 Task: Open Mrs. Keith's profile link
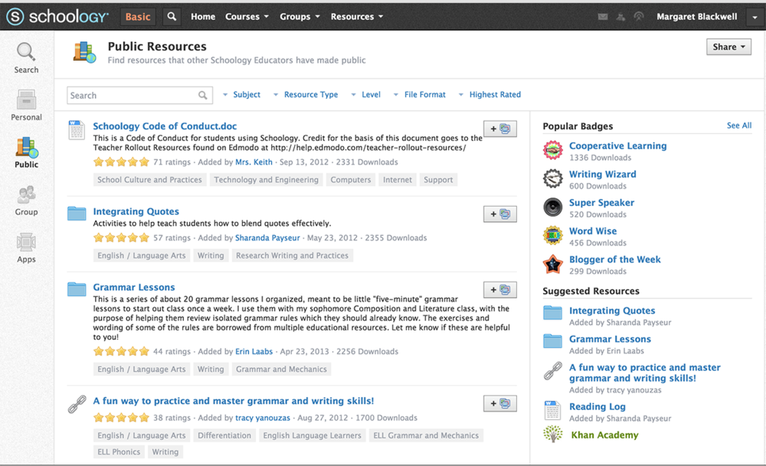(254, 162)
